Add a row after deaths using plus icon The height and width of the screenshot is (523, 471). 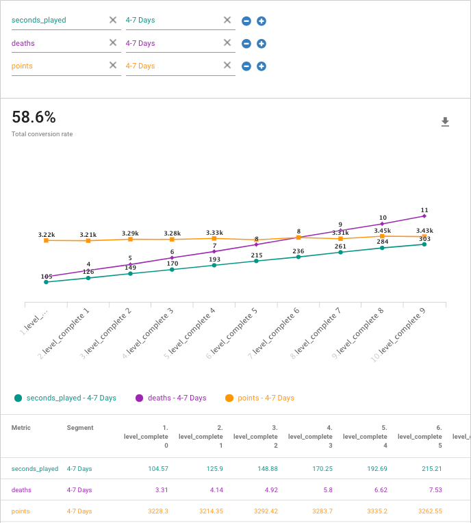pyautogui.click(x=262, y=44)
